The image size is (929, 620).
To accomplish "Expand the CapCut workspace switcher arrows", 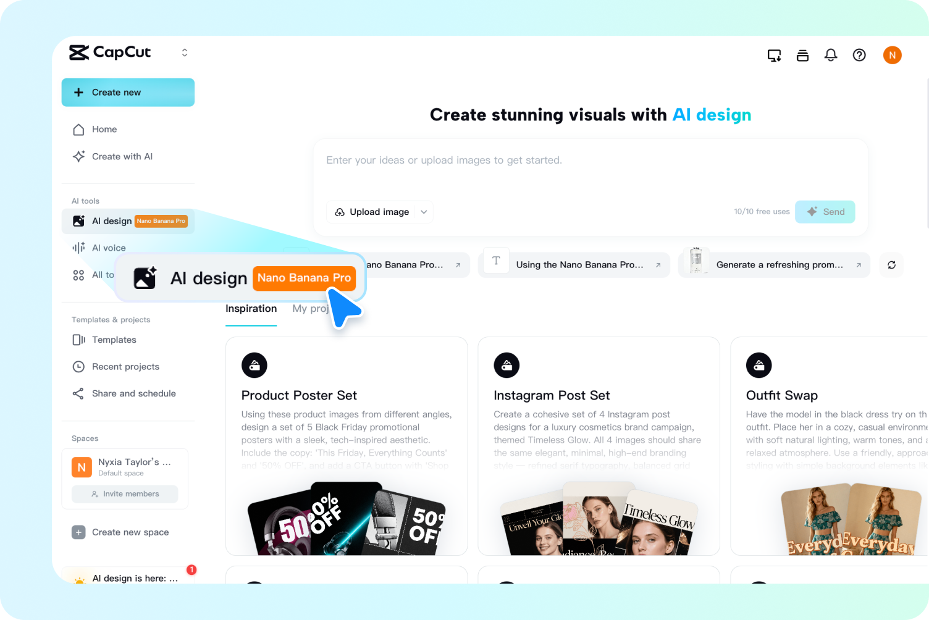I will [185, 52].
